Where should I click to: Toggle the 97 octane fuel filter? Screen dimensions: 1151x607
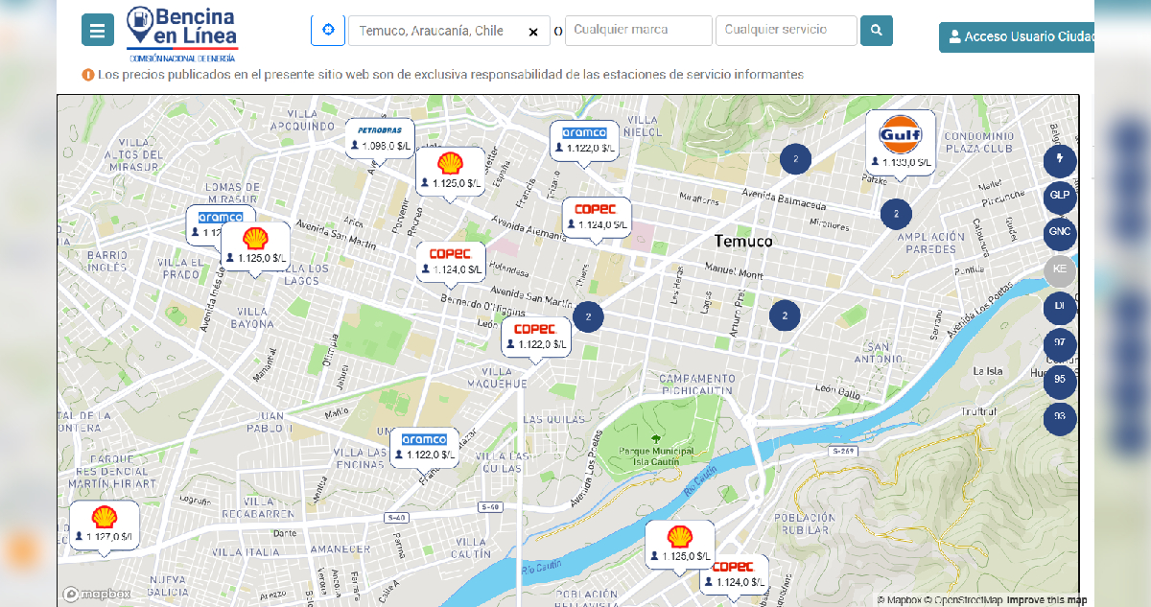coord(1060,343)
